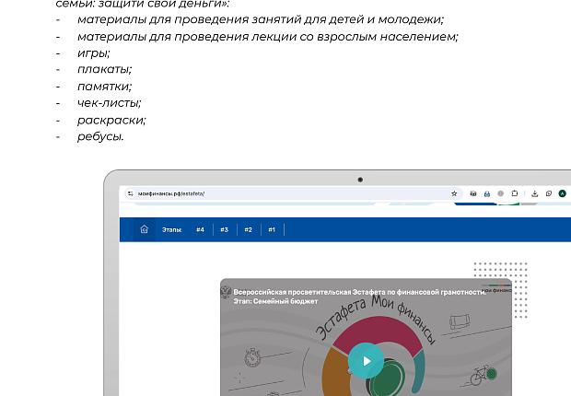The width and height of the screenshot is (571, 396).
Task: Click the site information icon in address bar
Action: coord(131,193)
